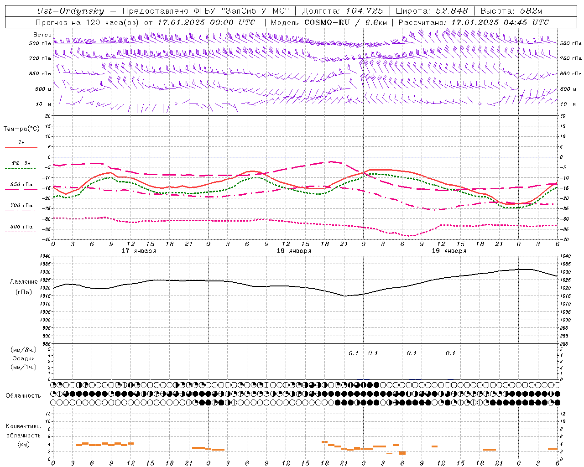This screenshot has height=467, width=584.
Task: Click the "Ветер" wind panel label
Action: click(x=42, y=35)
